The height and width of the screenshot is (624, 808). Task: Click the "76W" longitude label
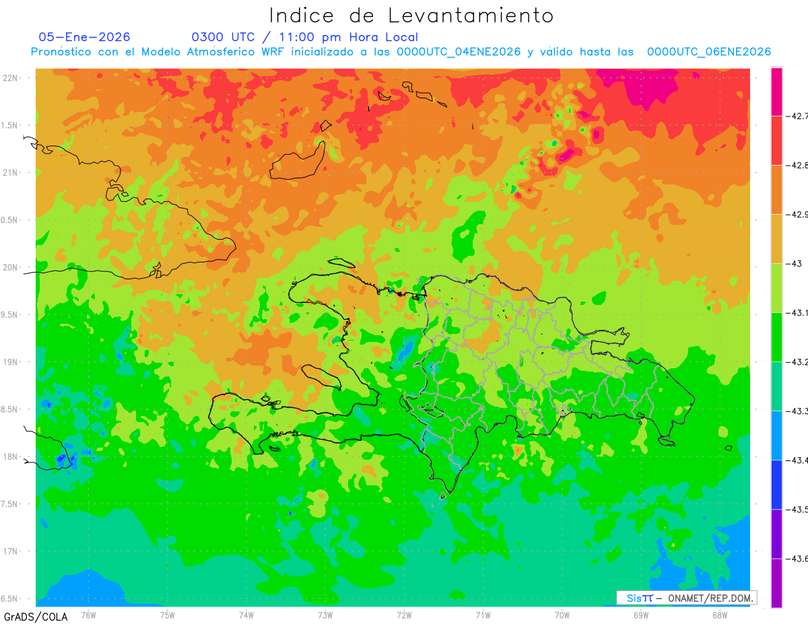click(88, 615)
